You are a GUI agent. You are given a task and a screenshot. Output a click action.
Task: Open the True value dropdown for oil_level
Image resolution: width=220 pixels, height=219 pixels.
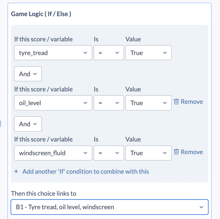[148, 103]
